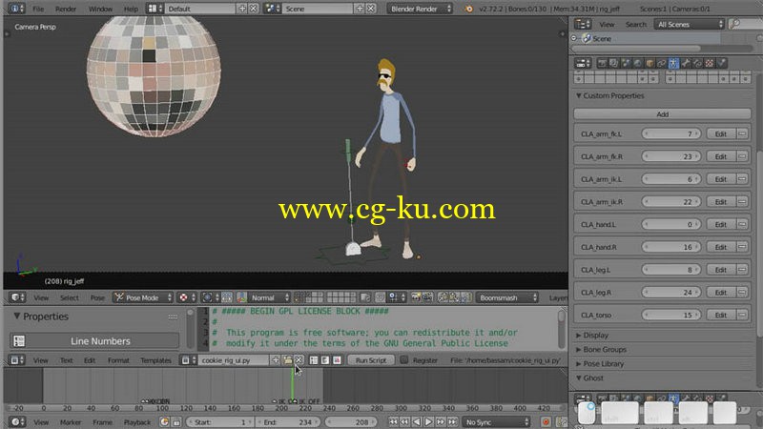Adjust the CLA_arm_ik.L value slider
The width and height of the screenshot is (763, 429).
(x=670, y=179)
